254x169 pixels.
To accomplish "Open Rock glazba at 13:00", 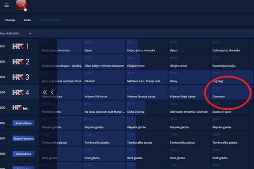I will click(x=189, y=154).
